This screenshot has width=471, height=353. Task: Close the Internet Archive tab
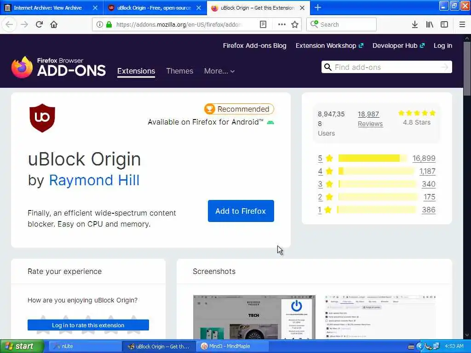(95, 8)
